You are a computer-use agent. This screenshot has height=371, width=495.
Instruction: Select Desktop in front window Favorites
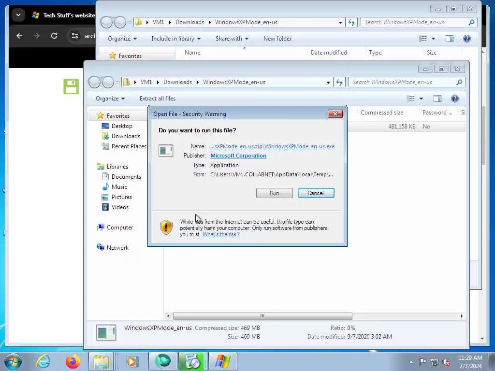pos(121,126)
